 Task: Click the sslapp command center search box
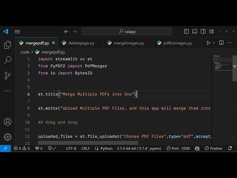click(x=127, y=32)
